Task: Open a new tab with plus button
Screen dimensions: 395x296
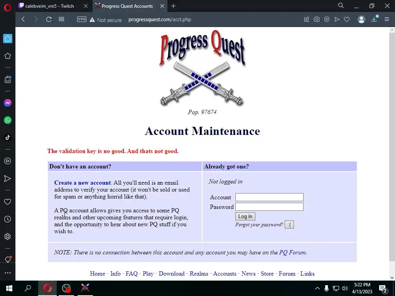Action: pos(173,6)
